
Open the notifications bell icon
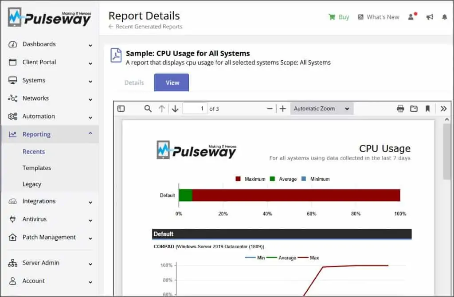444,17
